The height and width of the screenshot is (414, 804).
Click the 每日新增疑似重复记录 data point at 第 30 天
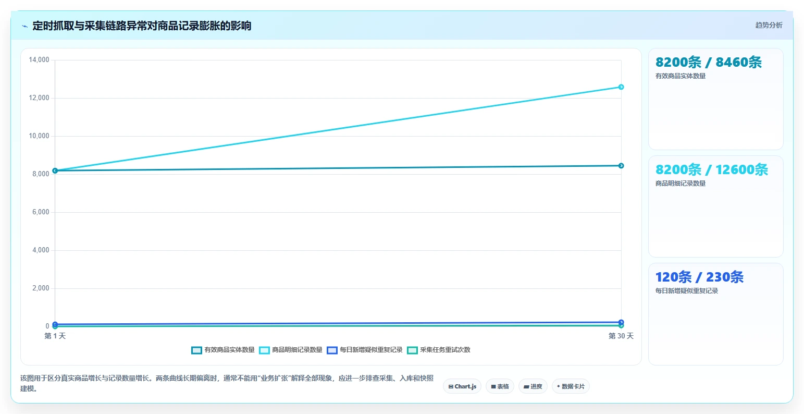tap(621, 322)
